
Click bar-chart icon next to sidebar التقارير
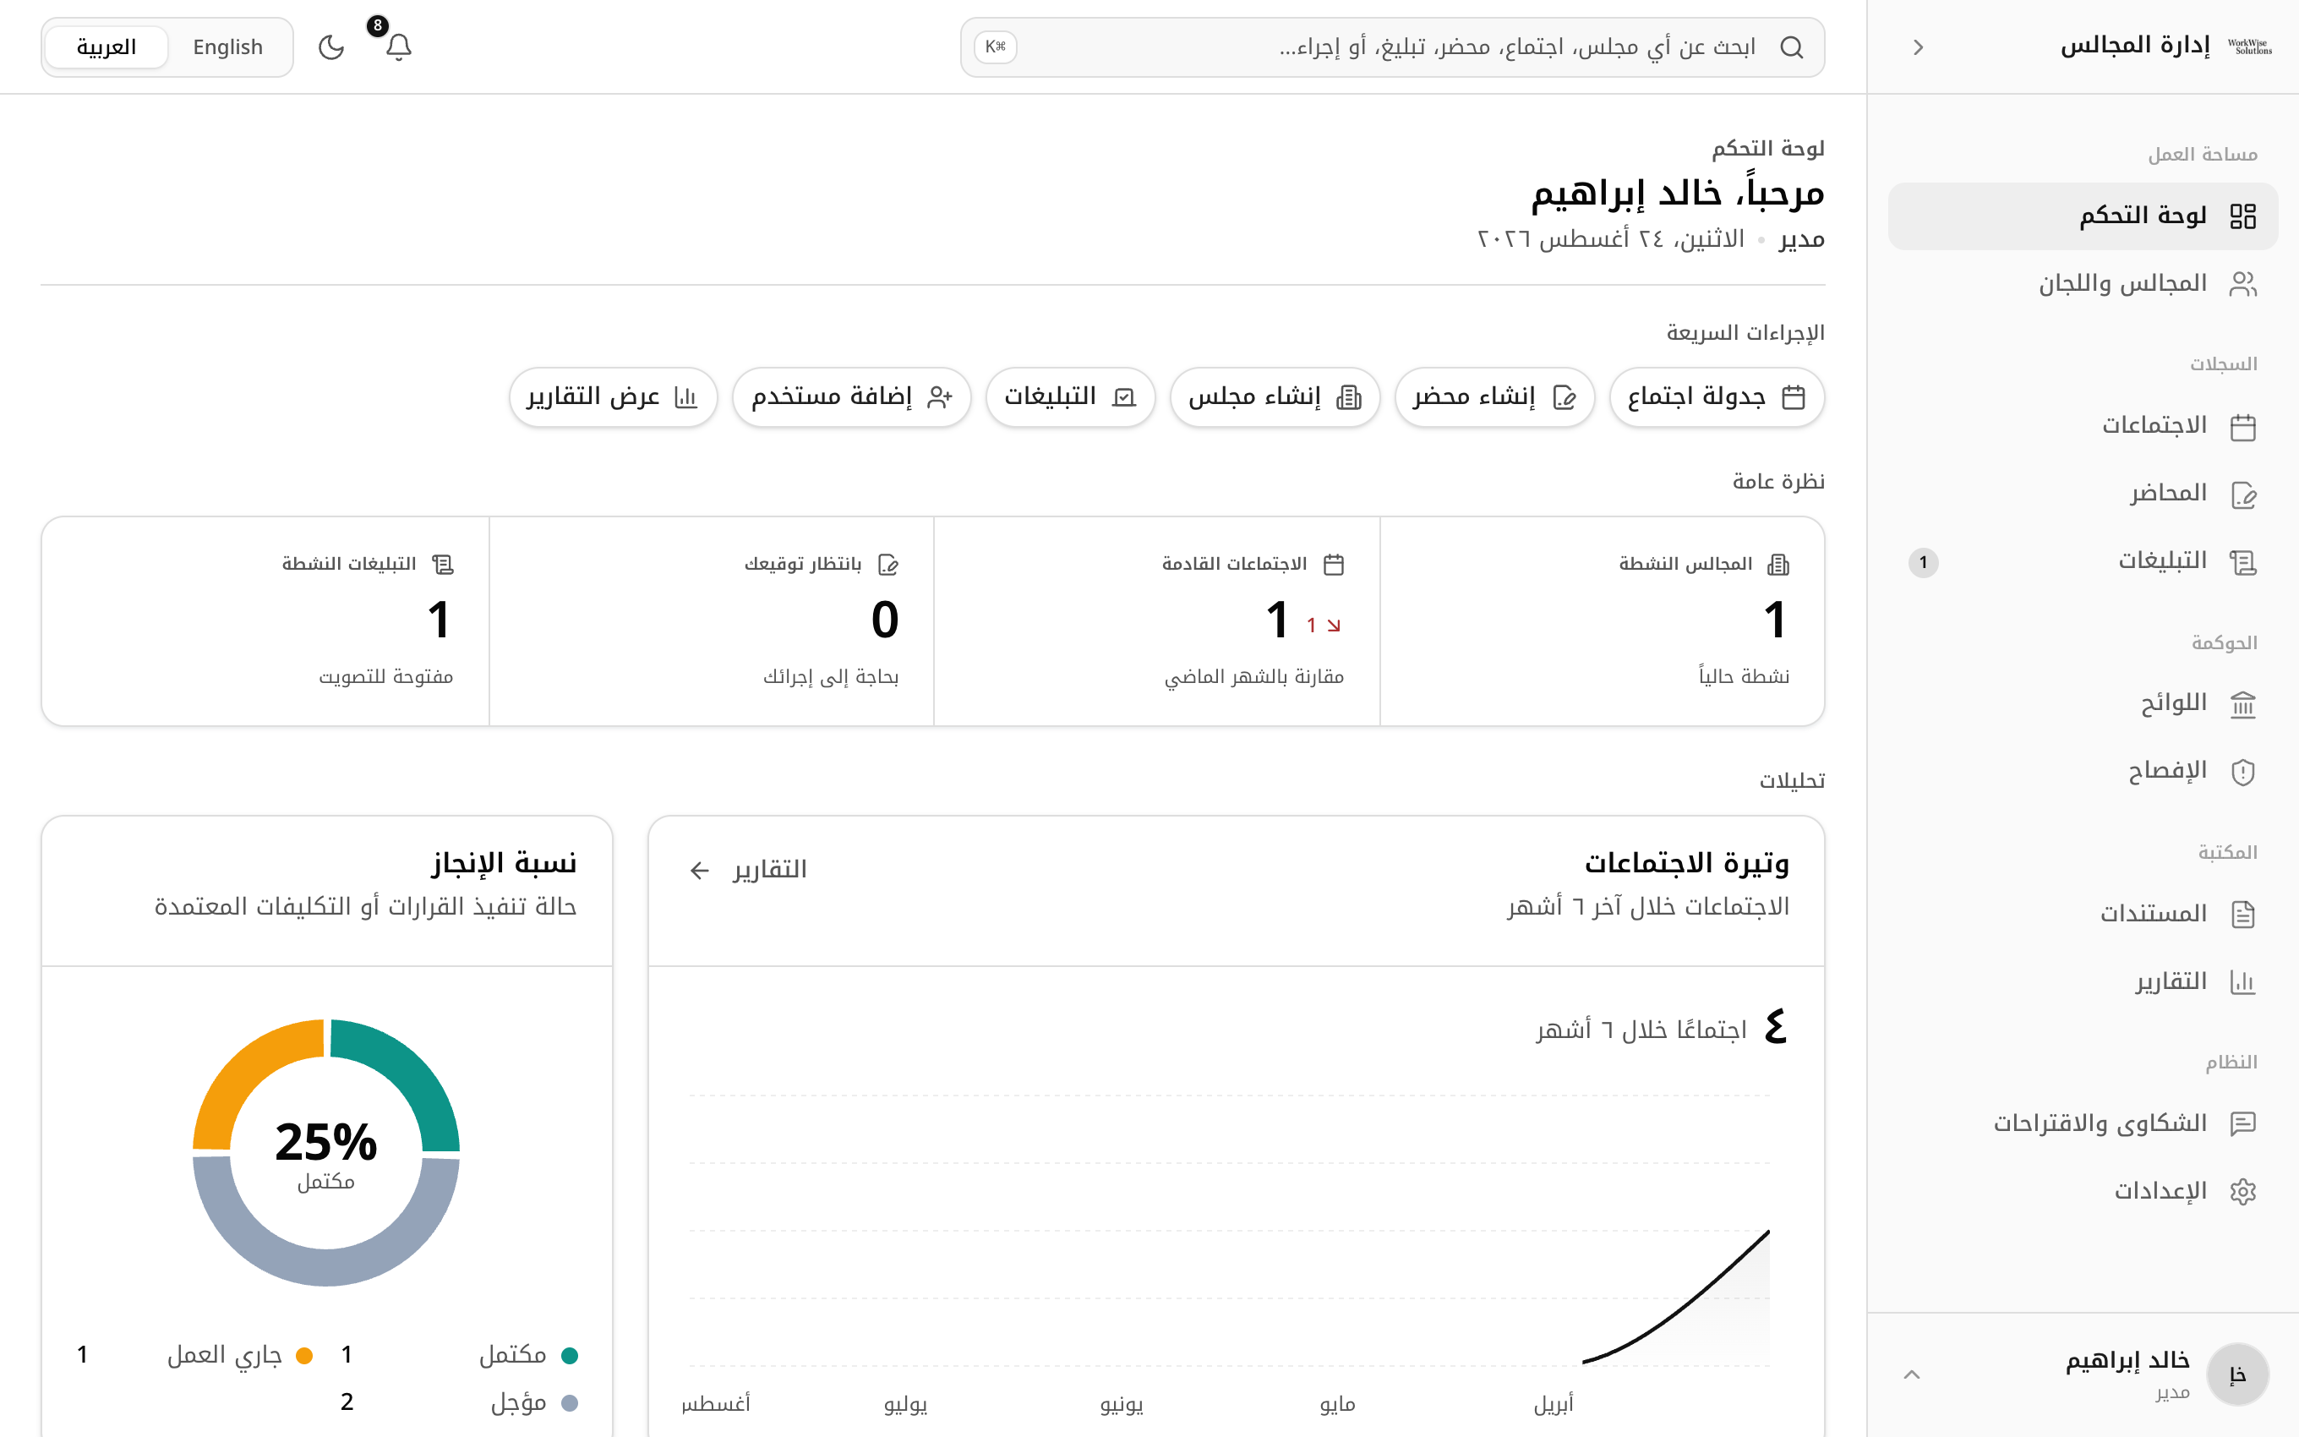2242,981
